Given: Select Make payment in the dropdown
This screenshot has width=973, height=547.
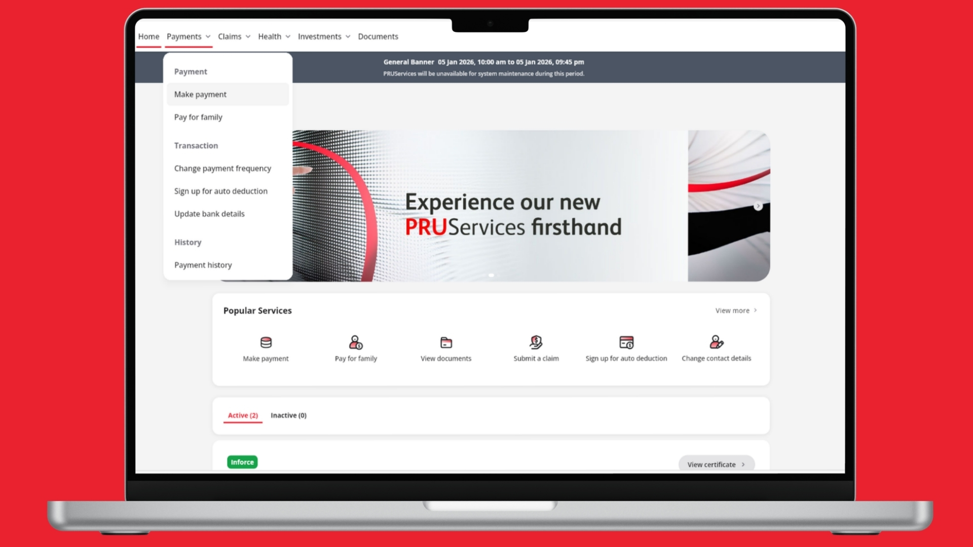Looking at the screenshot, I should tap(201, 95).
